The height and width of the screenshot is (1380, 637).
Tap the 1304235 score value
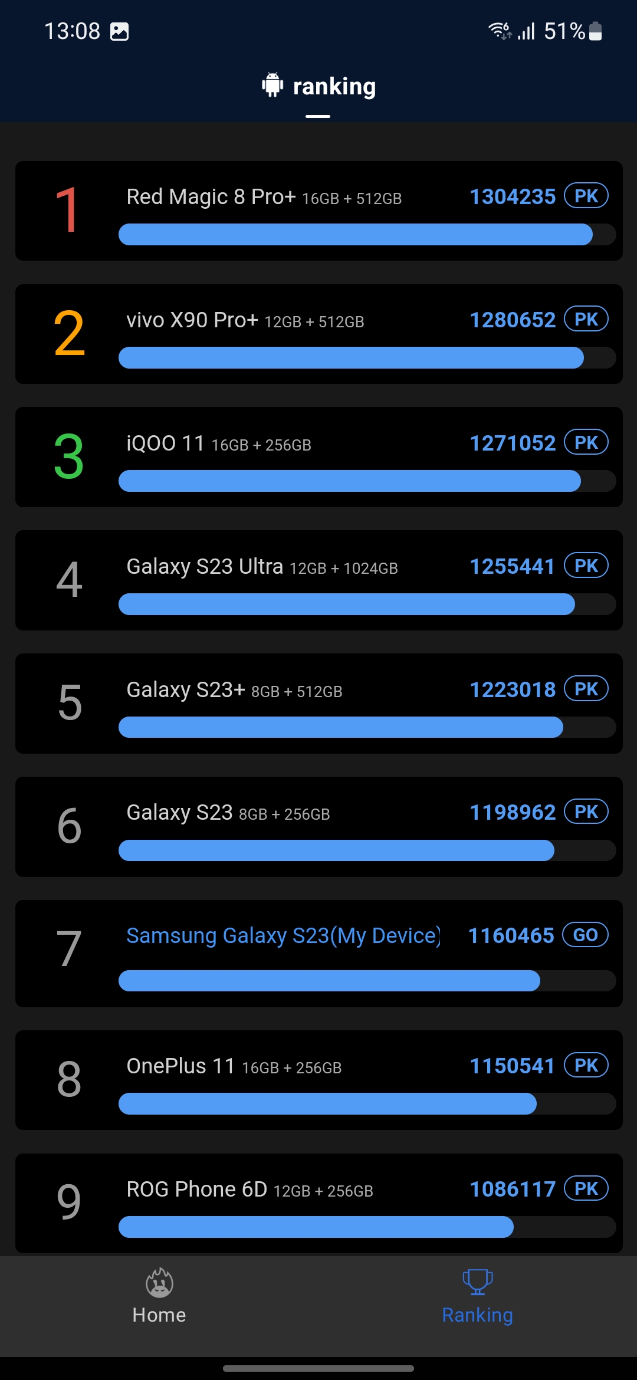pos(512,196)
